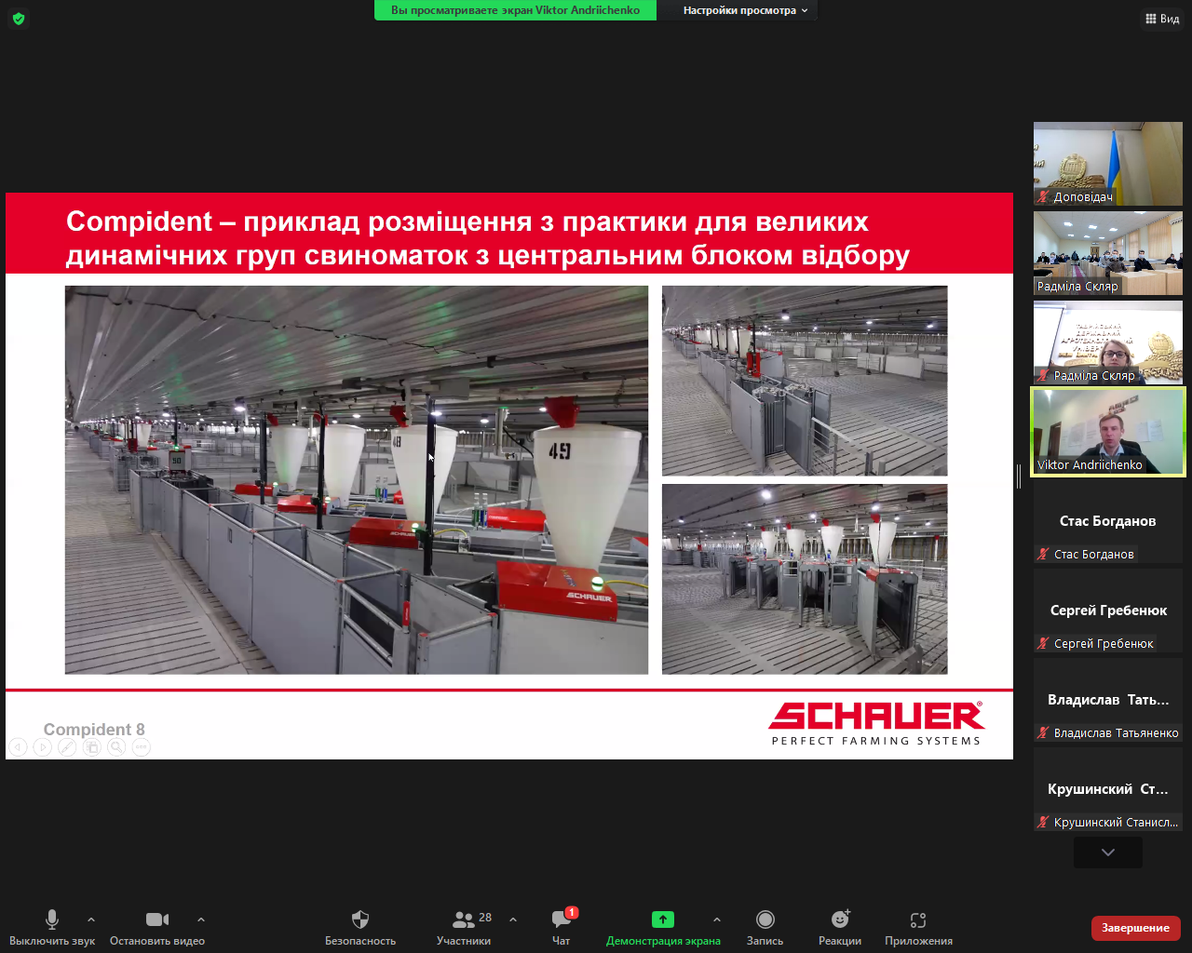The height and width of the screenshot is (953, 1192).
Task: Click the three-dots more options slide icon
Action: tap(141, 747)
